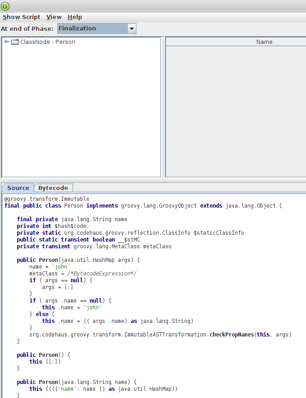Click the folder icon beside ClassNode - Person
This screenshot has height=398, width=306.
pos(15,42)
